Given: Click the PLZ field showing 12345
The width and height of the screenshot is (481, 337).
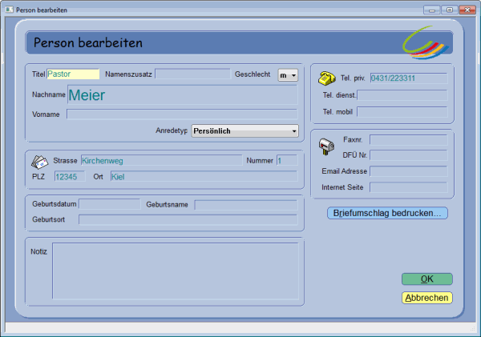Looking at the screenshot, I should tap(70, 177).
